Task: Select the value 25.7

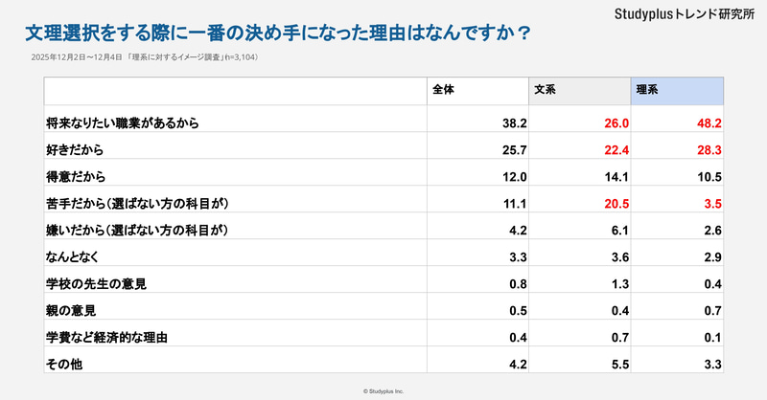Action: pos(515,150)
